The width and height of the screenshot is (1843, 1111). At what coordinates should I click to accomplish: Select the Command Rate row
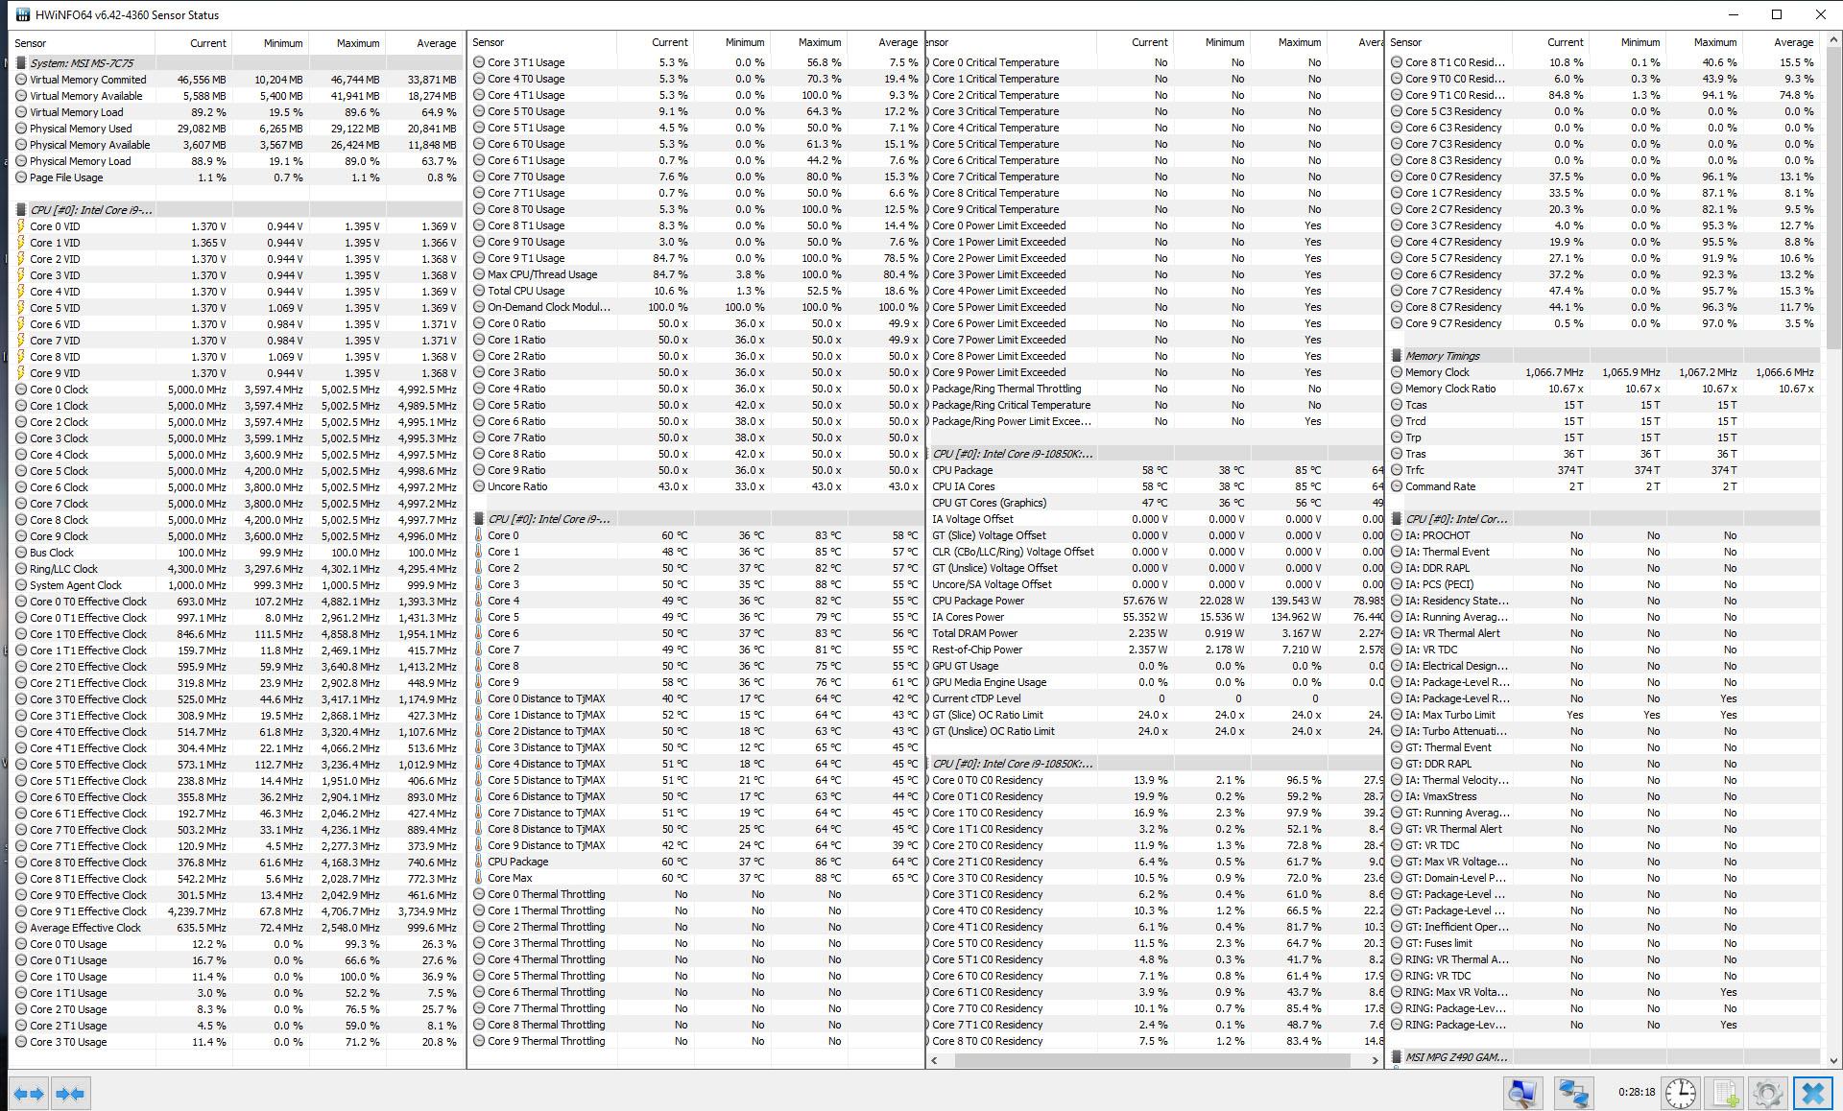pyautogui.click(x=1605, y=486)
